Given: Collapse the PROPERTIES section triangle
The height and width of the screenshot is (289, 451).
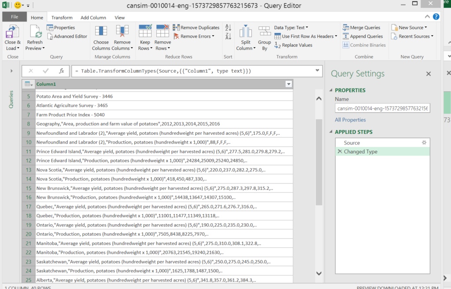Looking at the screenshot, I should tap(331, 90).
